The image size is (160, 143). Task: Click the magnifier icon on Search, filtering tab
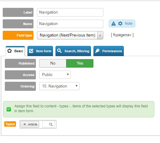(59, 51)
